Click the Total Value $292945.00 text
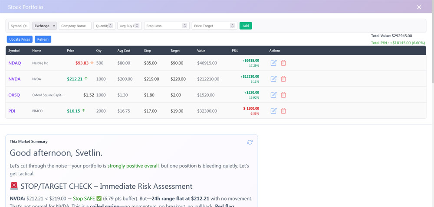Screen dimensions: 434x207 (391, 36)
